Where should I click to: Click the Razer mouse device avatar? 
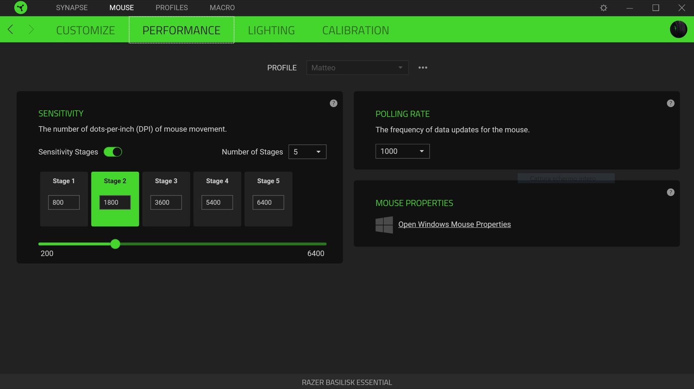[678, 29]
